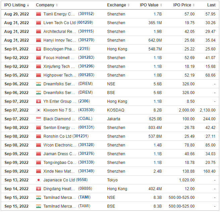Select company name Jiaman Dress C...
This screenshot has height=212, width=221.
(x=60, y=154)
